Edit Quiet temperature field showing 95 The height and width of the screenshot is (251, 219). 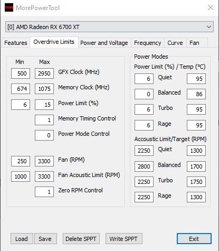click(196, 79)
